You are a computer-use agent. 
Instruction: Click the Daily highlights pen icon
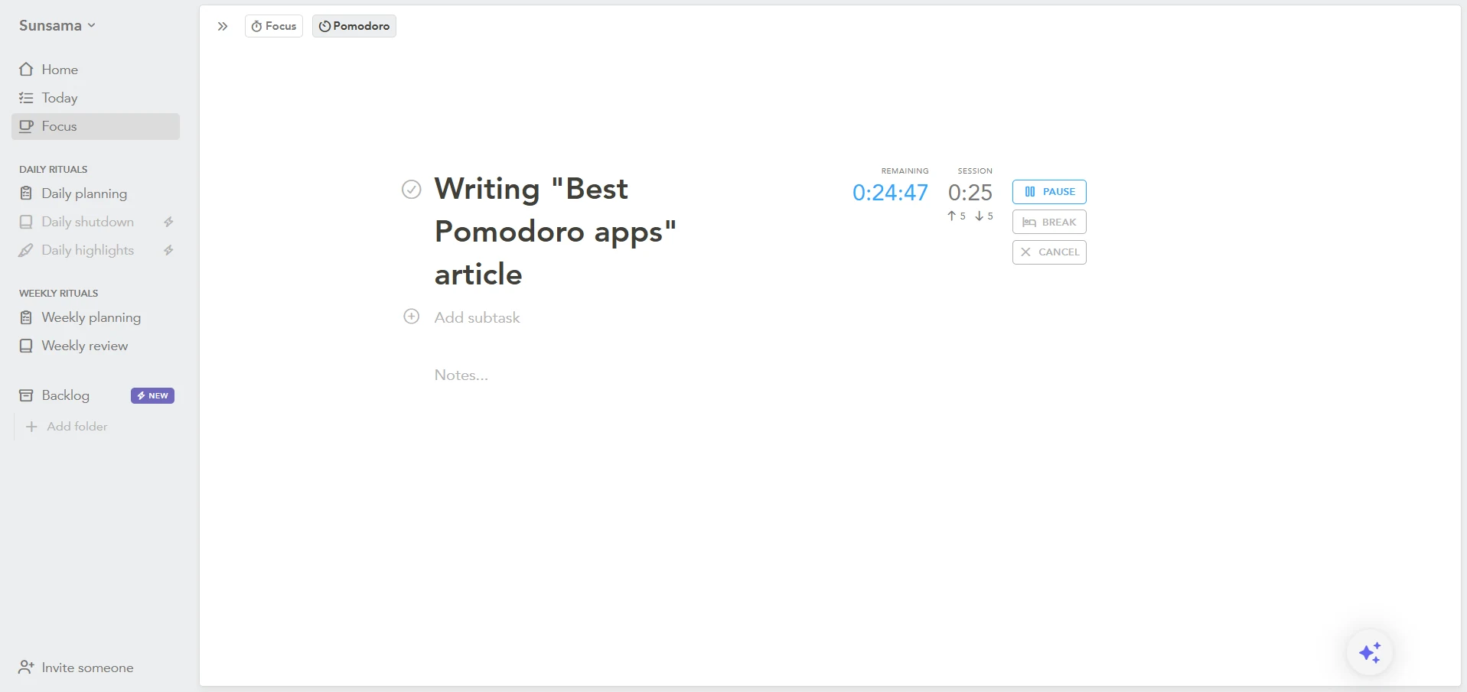26,250
